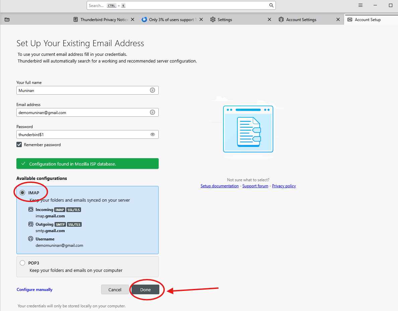Click the Account Settings tab icon

[x=281, y=19]
